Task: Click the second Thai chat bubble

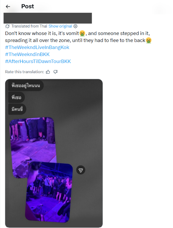Action: [16, 97]
